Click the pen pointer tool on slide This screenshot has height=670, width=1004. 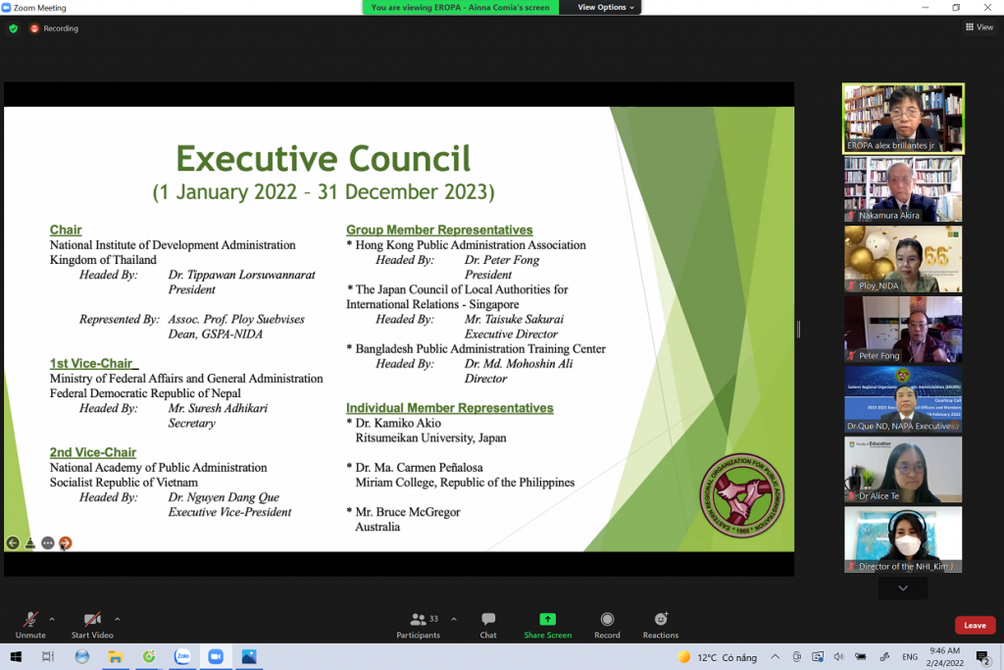30,543
